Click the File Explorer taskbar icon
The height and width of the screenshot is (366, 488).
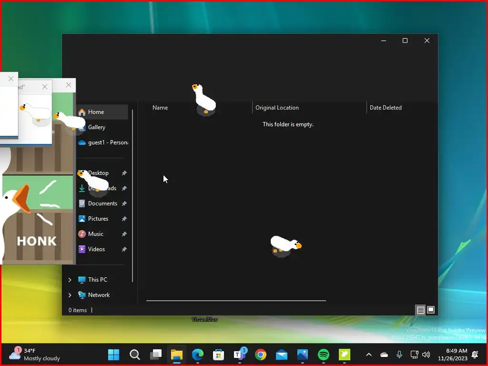(176, 355)
